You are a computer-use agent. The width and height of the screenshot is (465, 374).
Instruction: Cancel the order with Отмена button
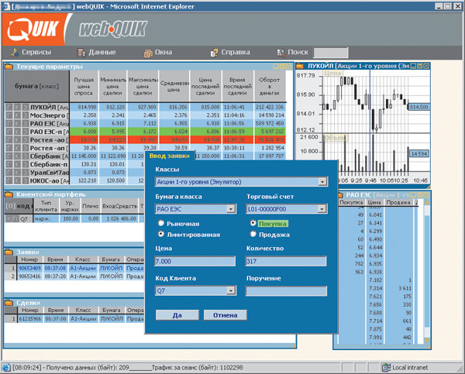[225, 315]
